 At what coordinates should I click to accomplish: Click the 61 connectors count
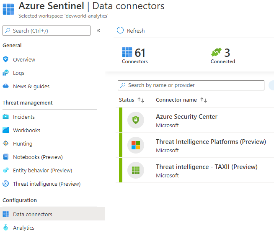click(x=140, y=53)
